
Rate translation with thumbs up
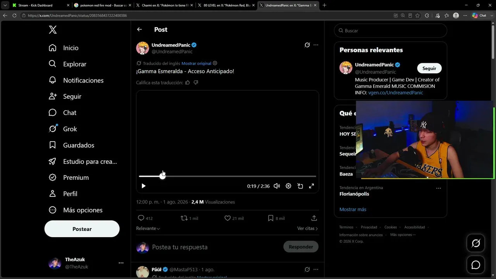coord(188,83)
